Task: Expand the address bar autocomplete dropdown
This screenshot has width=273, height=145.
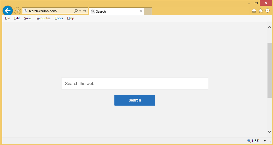Action: coord(80,11)
